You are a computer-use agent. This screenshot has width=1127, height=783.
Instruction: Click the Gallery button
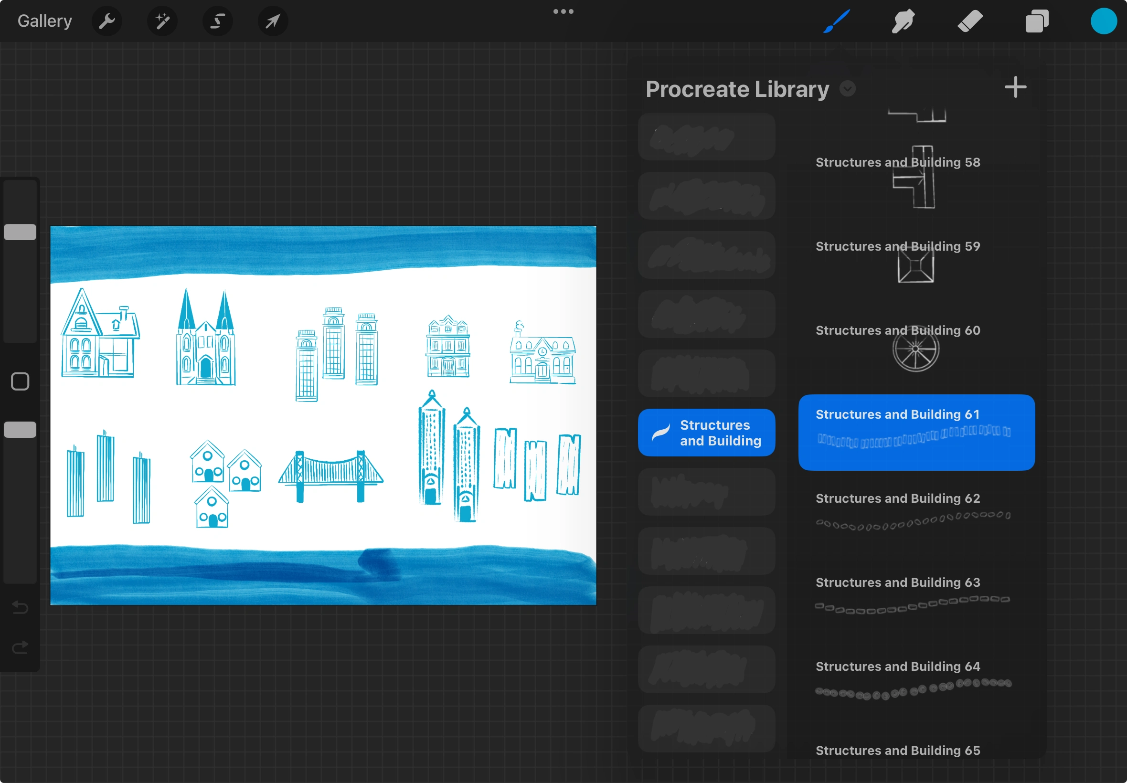coord(44,21)
